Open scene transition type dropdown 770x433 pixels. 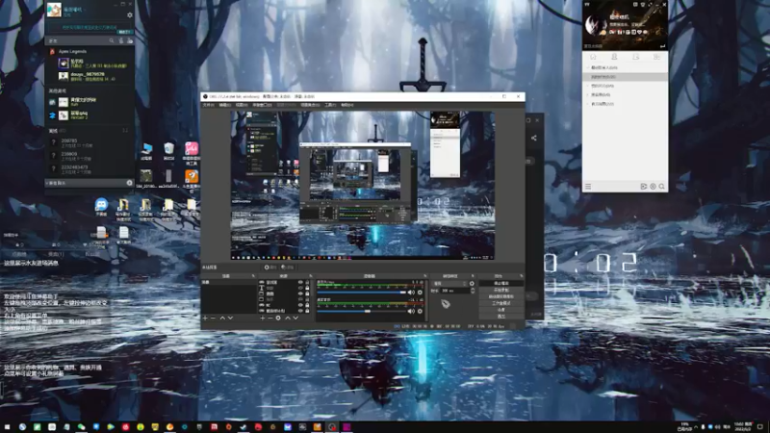click(x=449, y=283)
